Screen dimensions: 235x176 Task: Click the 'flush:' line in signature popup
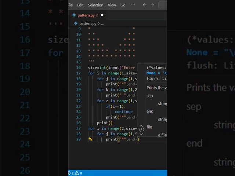(156, 78)
